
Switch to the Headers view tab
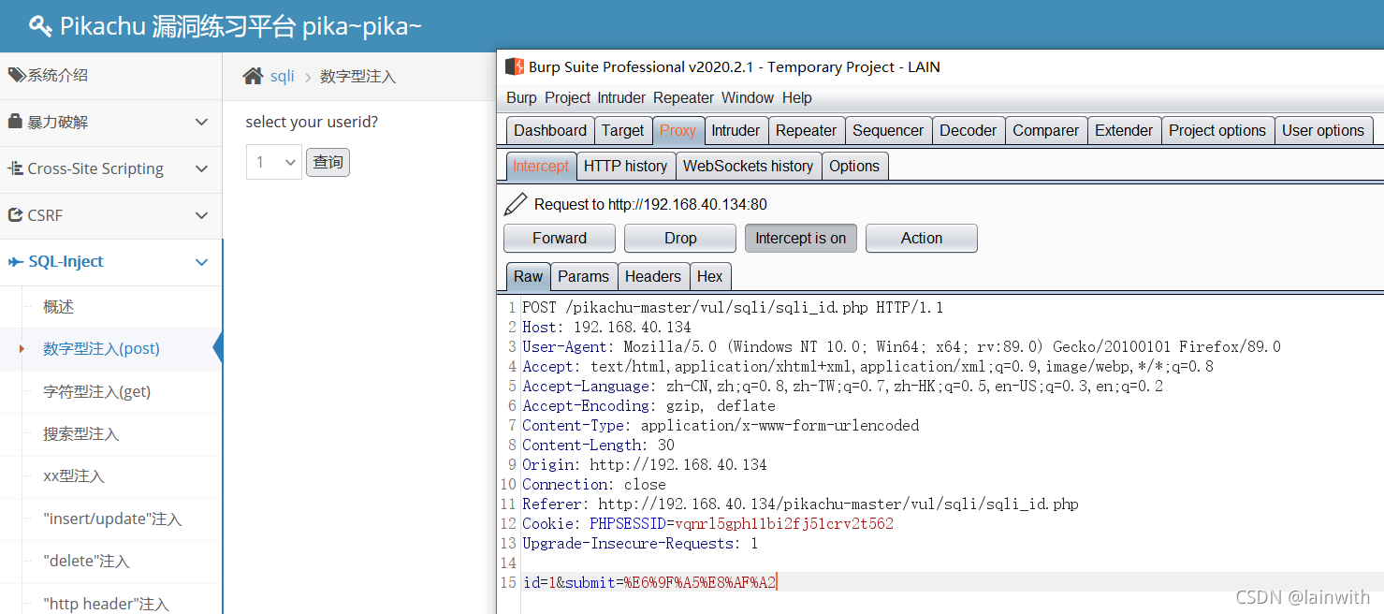[x=653, y=276]
